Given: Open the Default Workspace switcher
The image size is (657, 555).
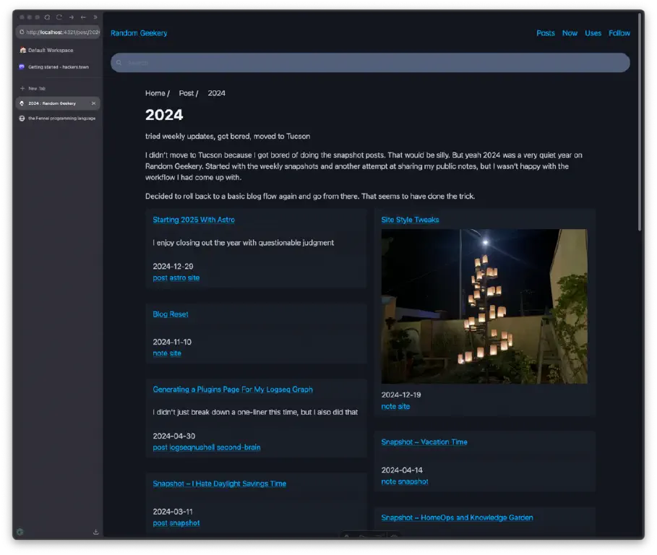Looking at the screenshot, I should [x=46, y=51].
